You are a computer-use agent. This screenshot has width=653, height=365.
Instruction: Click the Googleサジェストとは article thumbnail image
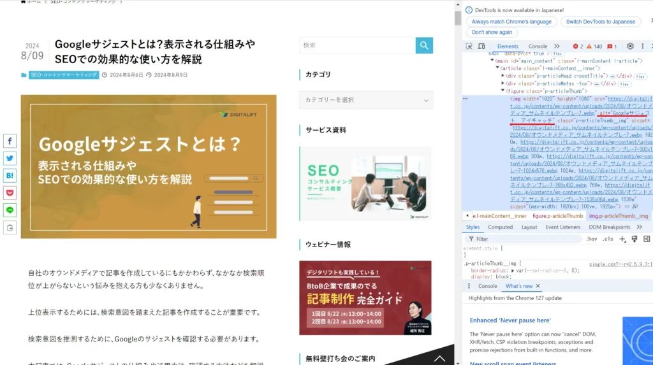[149, 166]
